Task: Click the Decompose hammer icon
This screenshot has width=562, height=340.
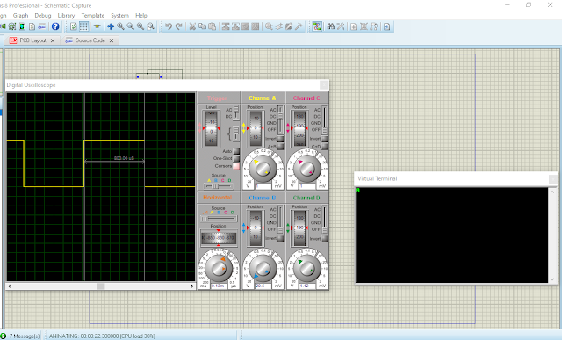Action: tap(299, 26)
